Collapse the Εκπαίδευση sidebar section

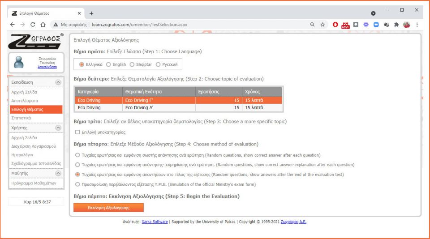click(x=58, y=82)
